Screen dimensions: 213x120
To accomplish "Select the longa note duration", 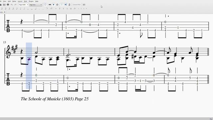I will coord(36,9).
